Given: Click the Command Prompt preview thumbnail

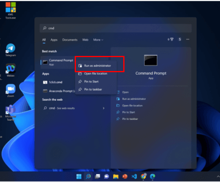Looking at the screenshot, I should (x=151, y=60).
